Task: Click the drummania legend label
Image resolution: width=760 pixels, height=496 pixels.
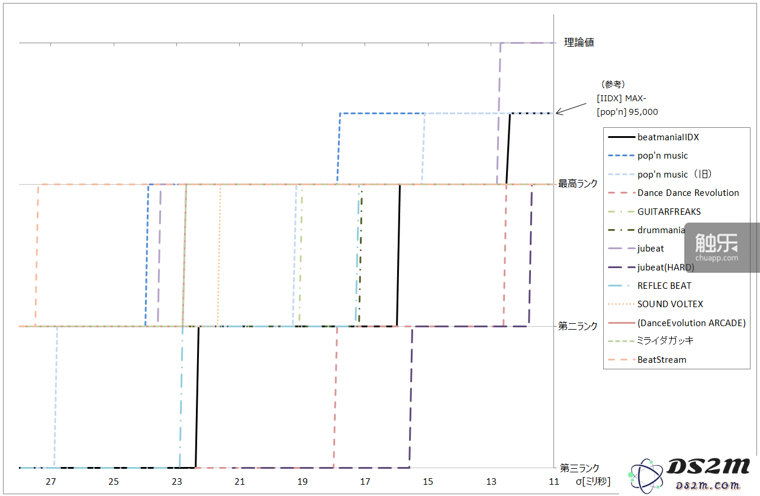Action: (x=661, y=230)
